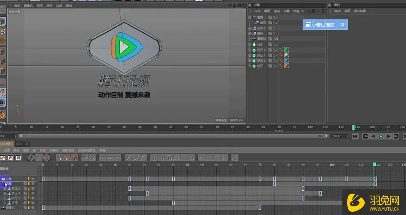The image size is (406, 215).
Task: Select green material tag on 挤压.3
Action: [286, 50]
